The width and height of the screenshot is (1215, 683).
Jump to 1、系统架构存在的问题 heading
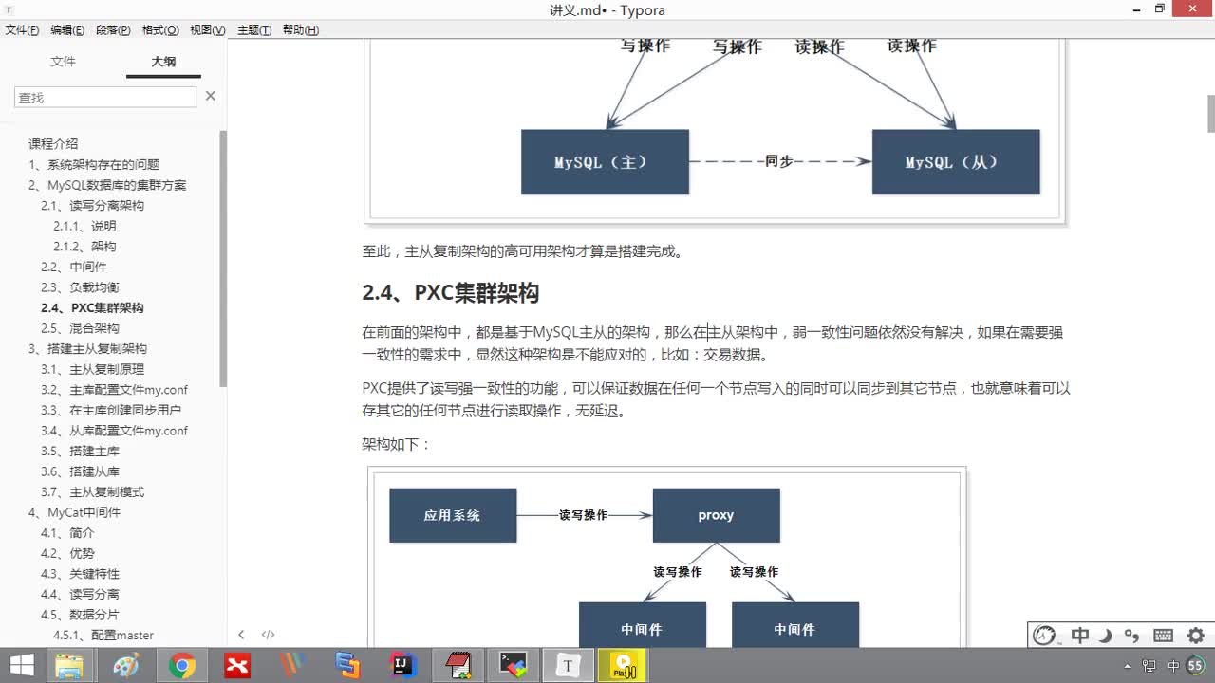[94, 164]
